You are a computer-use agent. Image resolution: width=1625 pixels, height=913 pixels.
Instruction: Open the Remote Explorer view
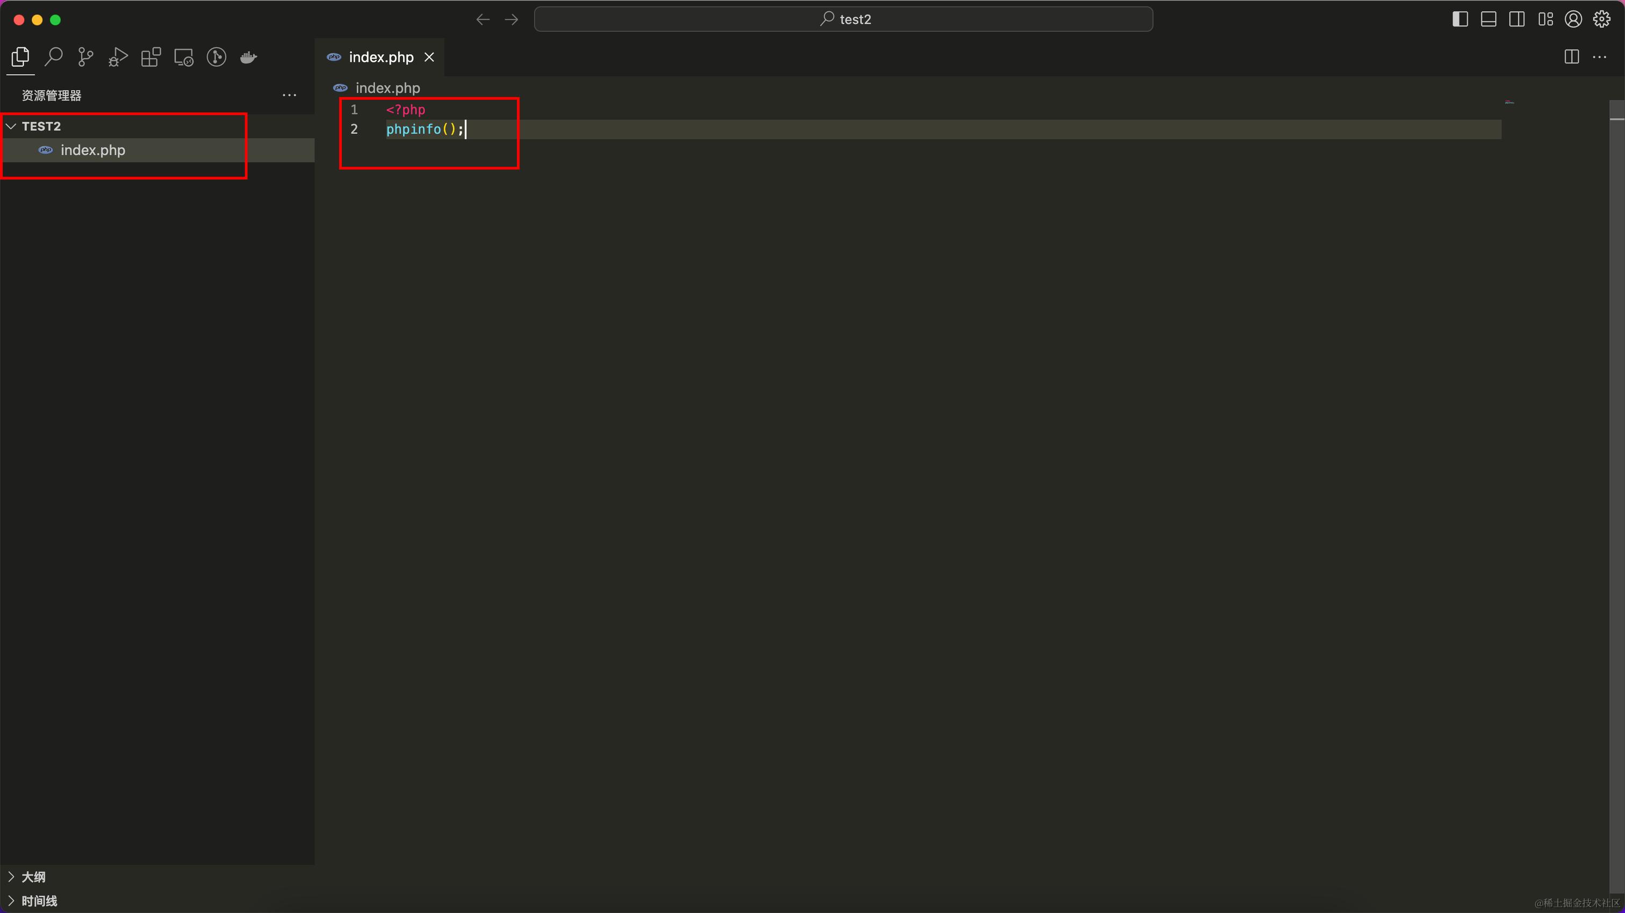tap(184, 57)
